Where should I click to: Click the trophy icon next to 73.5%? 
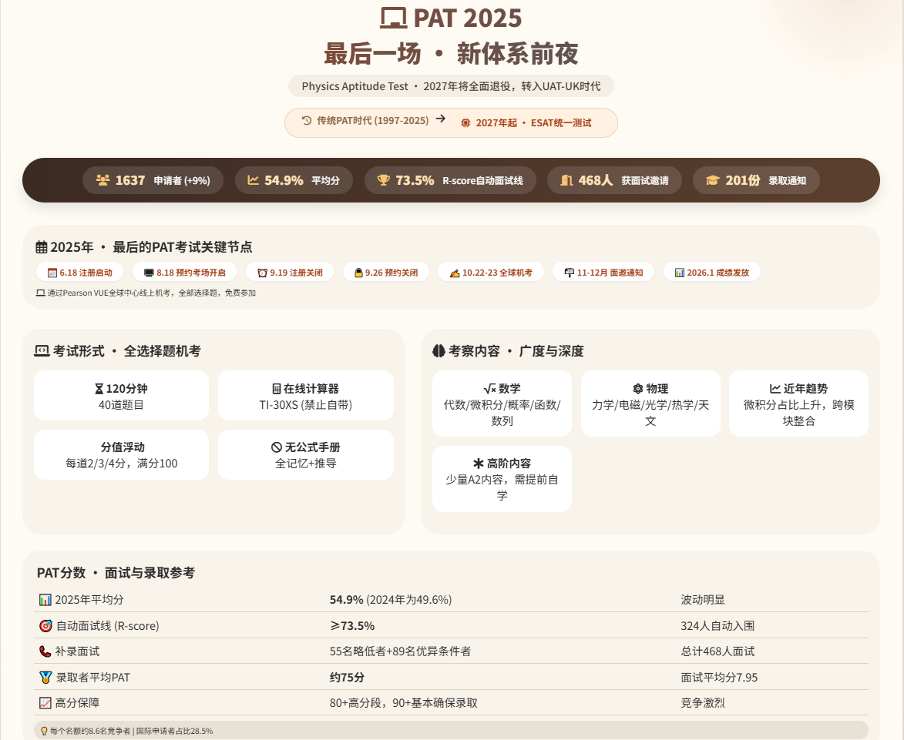tap(383, 180)
